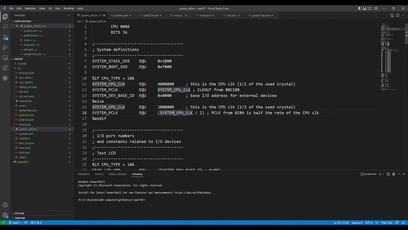This screenshot has width=408, height=230.
Task: Kill terminal with trash icon
Action: [x=394, y=174]
